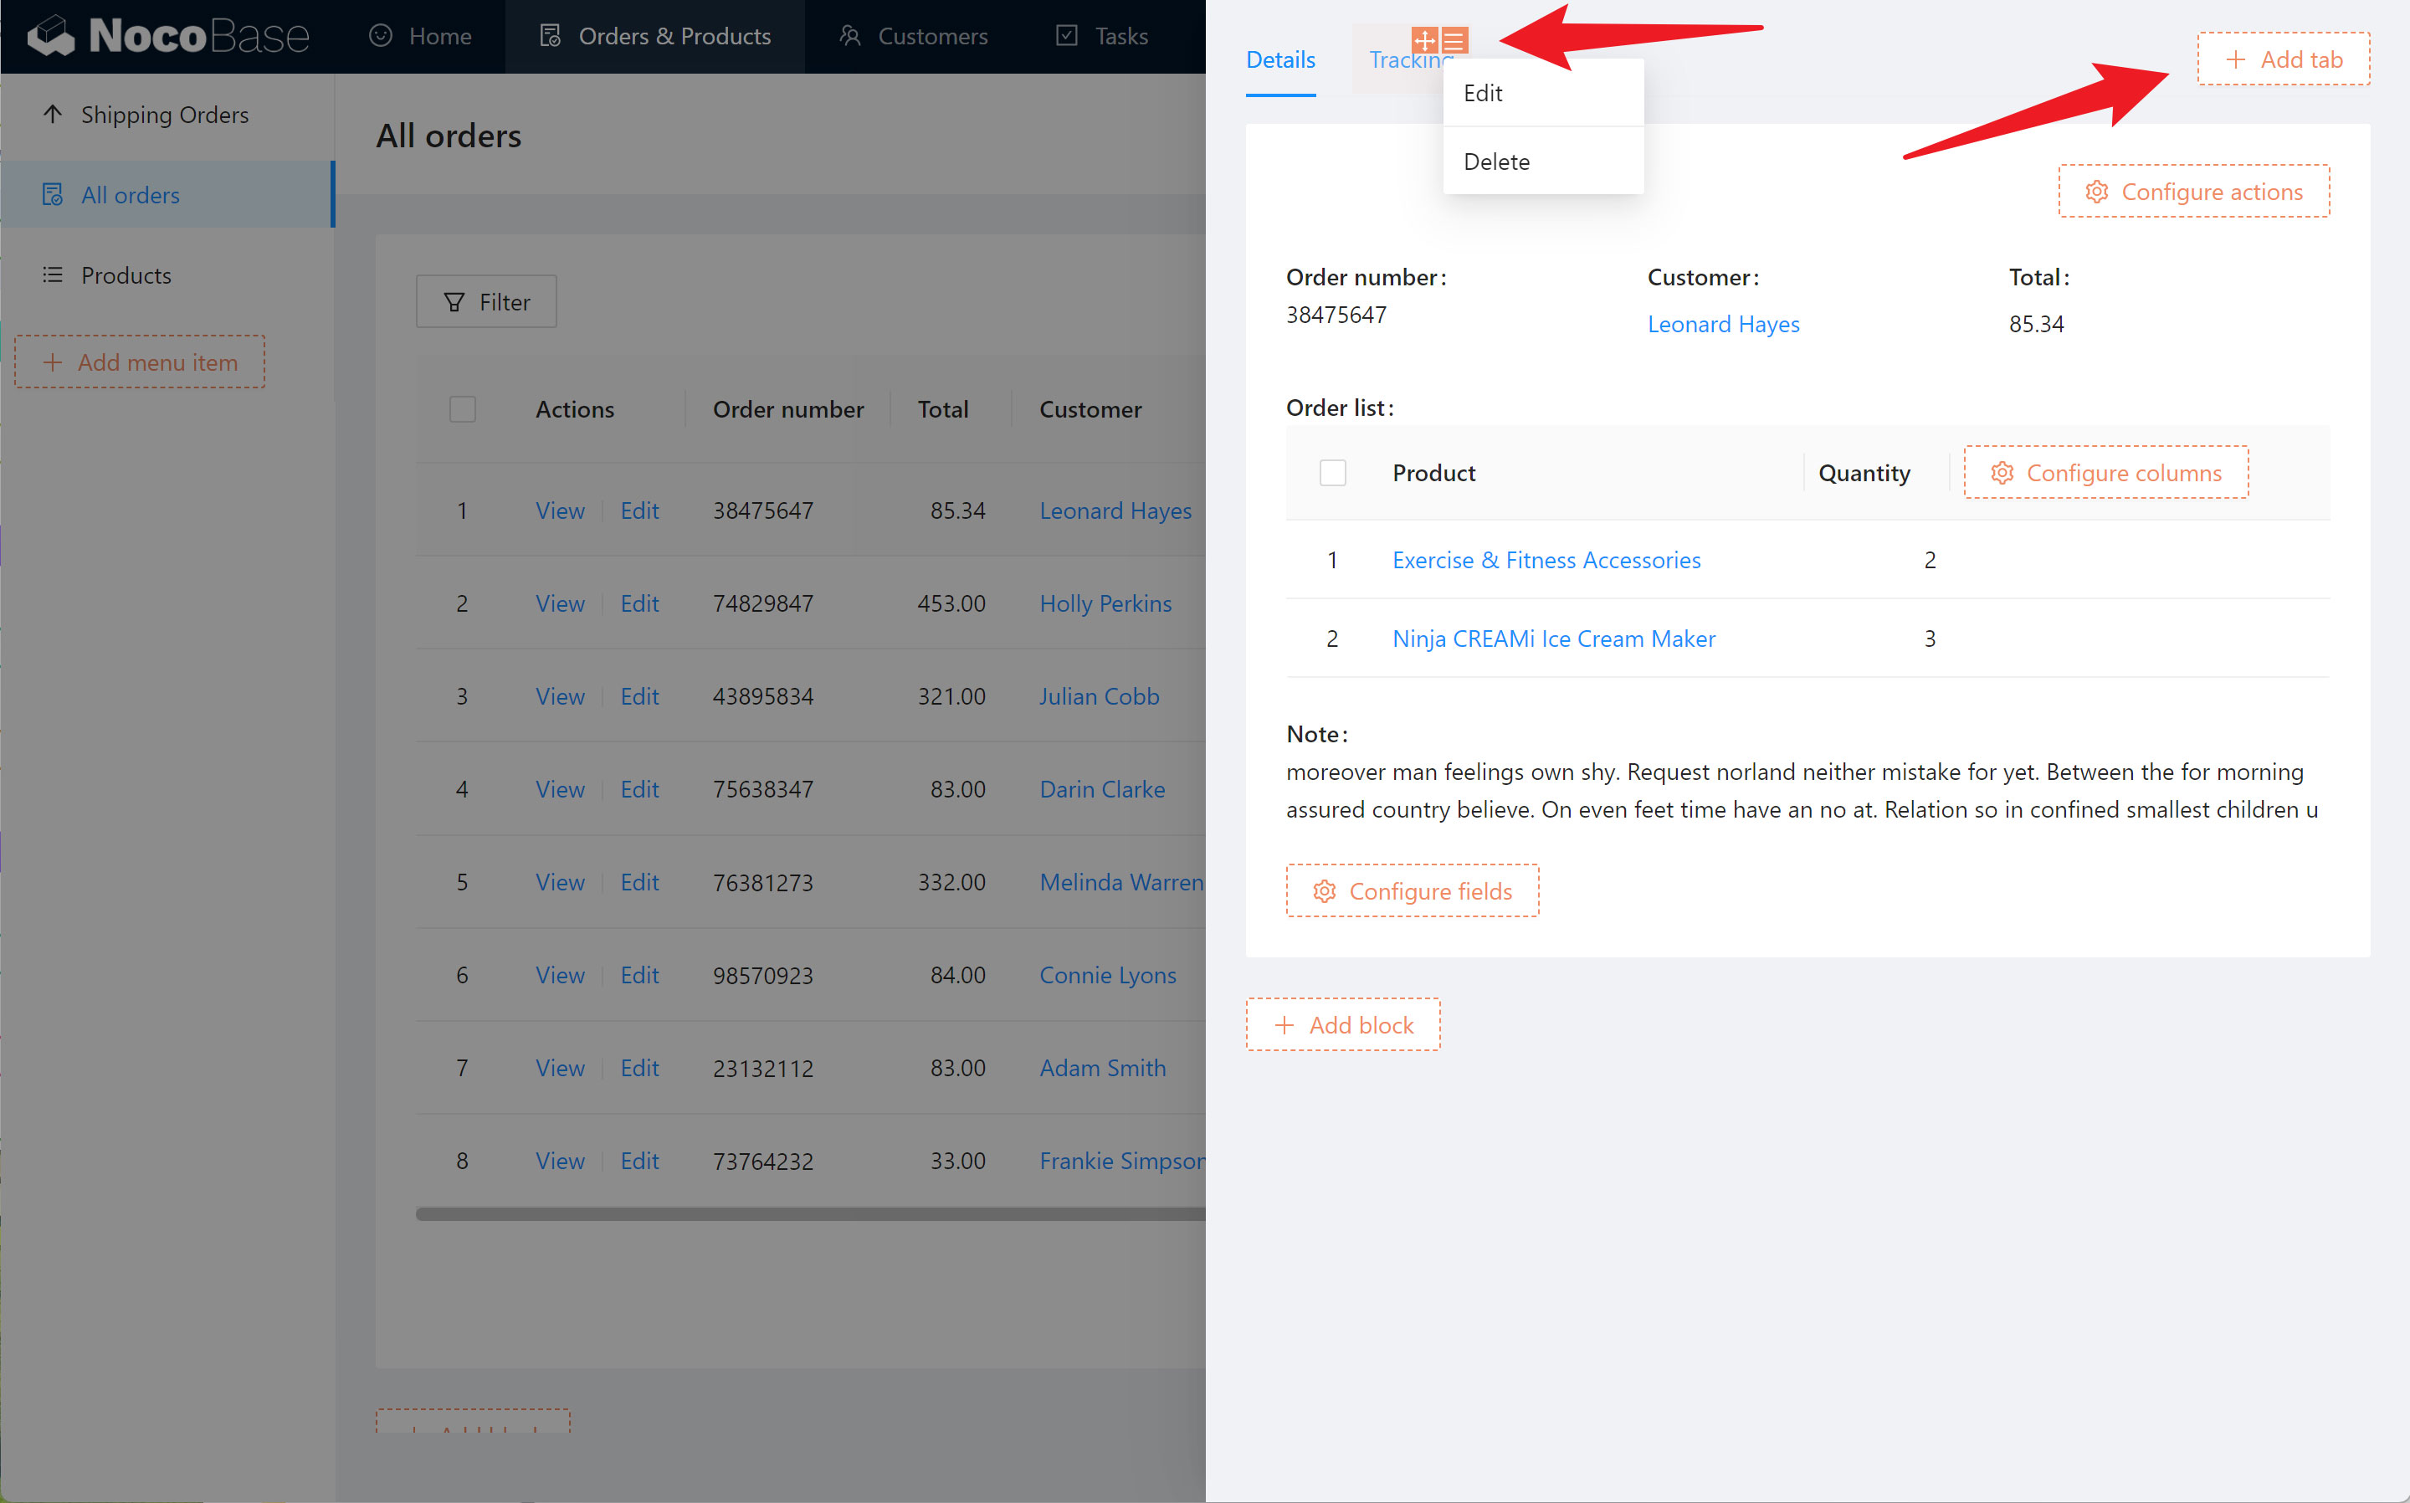Click the gear icon in Configure fields
This screenshot has width=2410, height=1503.
1324,891
